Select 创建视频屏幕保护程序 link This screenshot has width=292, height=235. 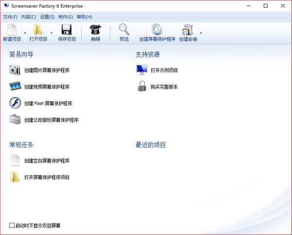click(x=47, y=87)
